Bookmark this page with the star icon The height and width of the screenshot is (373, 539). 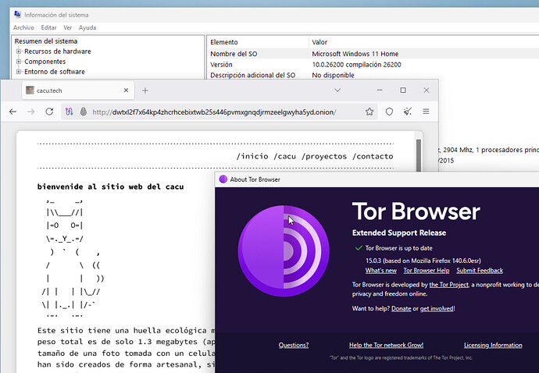tap(369, 112)
